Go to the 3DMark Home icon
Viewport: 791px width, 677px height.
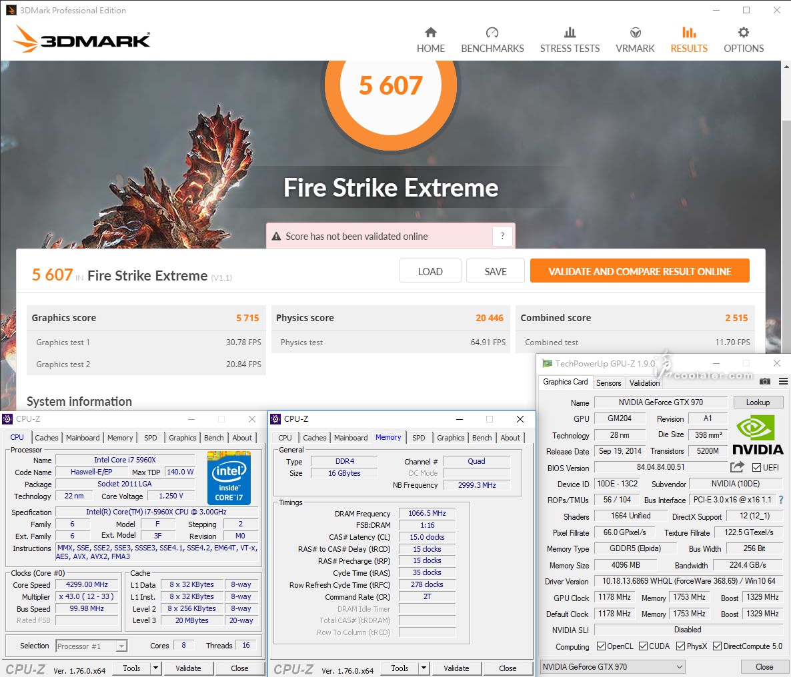pyautogui.click(x=430, y=32)
